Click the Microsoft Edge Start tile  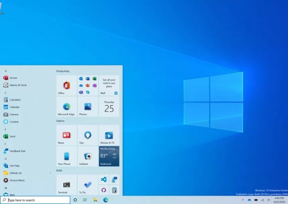[x=67, y=107]
